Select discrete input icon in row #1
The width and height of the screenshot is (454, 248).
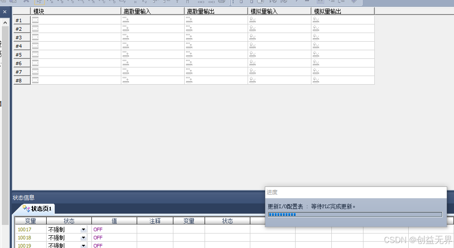(x=126, y=20)
